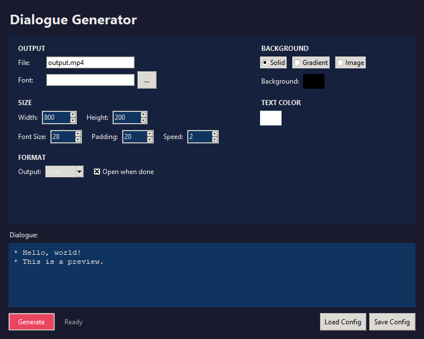The image size is (424, 339).
Task: Click the Font Size value field
Action: coord(63,137)
